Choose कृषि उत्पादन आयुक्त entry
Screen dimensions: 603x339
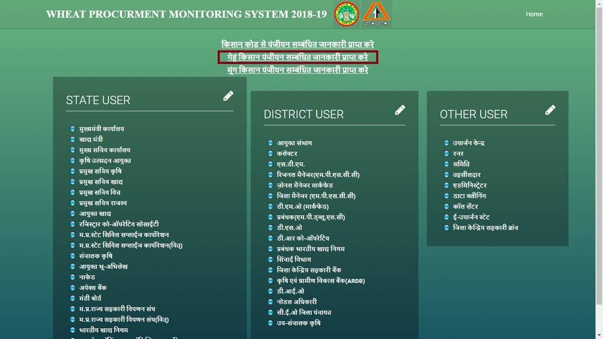[x=105, y=160]
